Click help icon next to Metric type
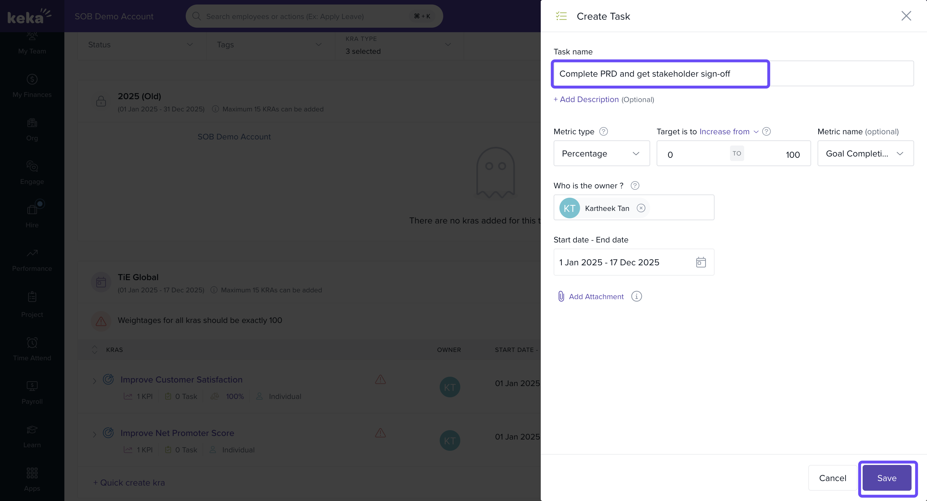 [604, 131]
